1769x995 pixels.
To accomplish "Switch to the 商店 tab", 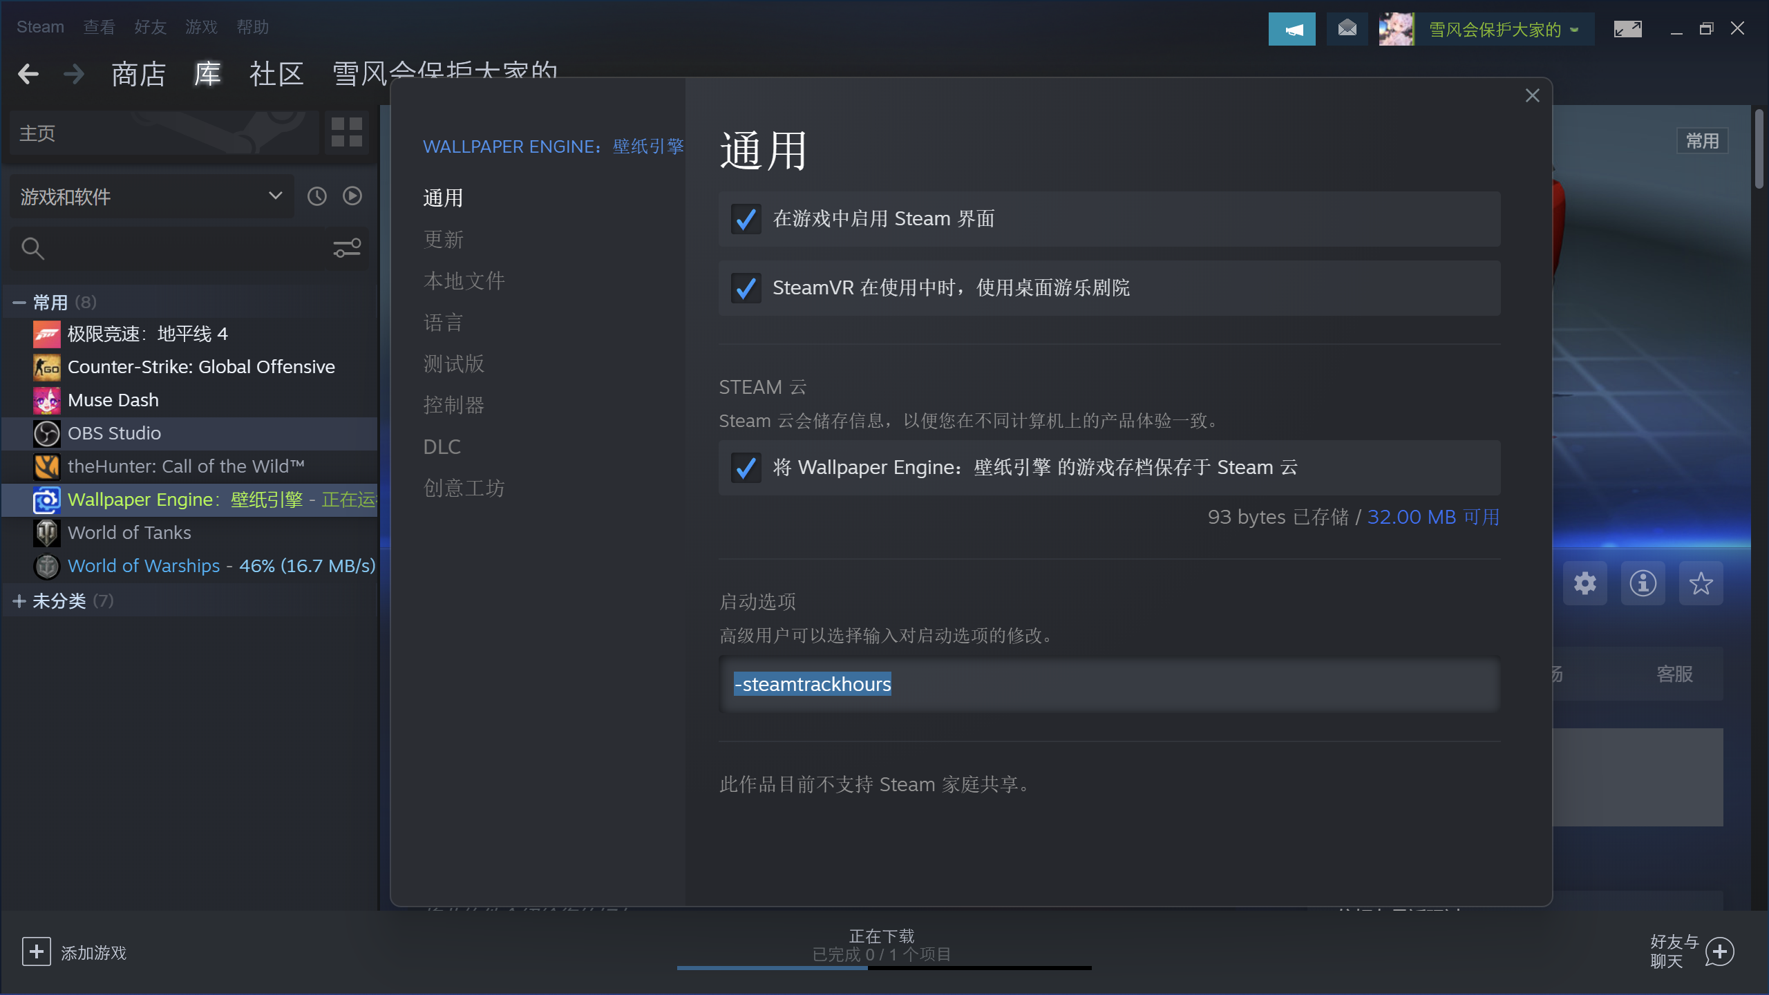I will [x=138, y=74].
